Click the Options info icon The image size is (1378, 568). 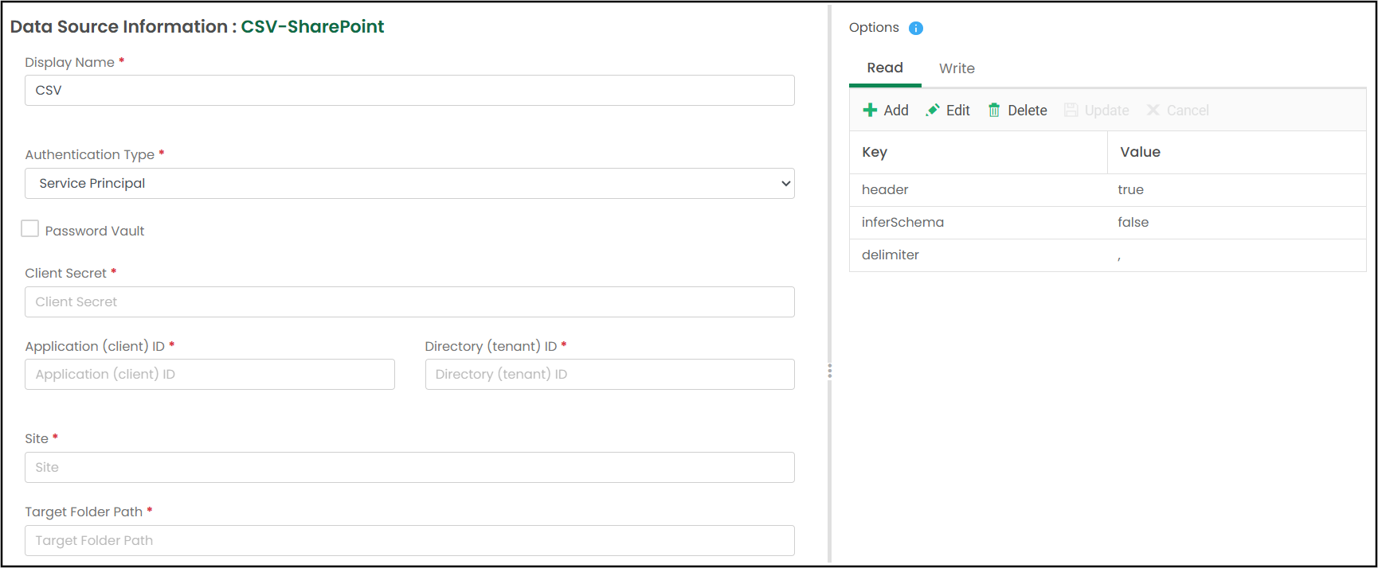coord(916,28)
